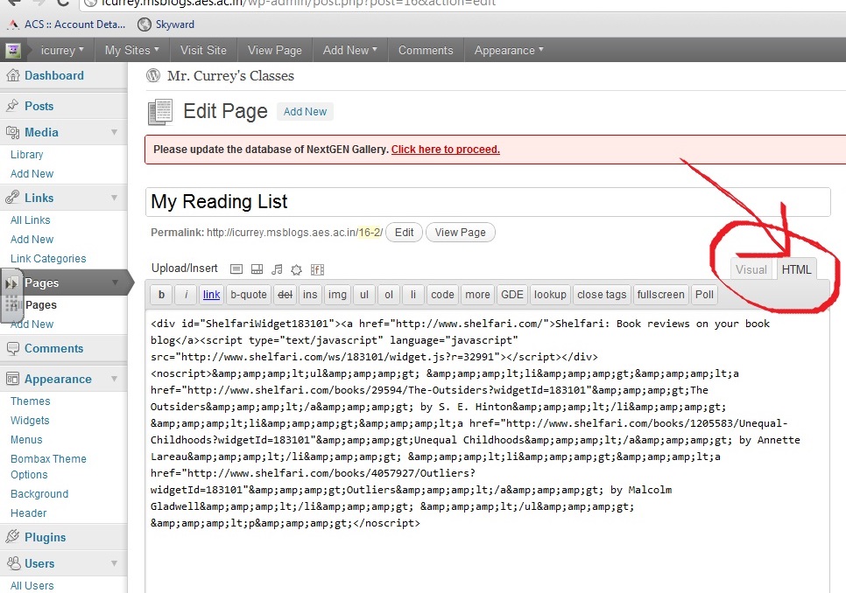Click the close tags button
This screenshot has width=846, height=593.
point(602,295)
